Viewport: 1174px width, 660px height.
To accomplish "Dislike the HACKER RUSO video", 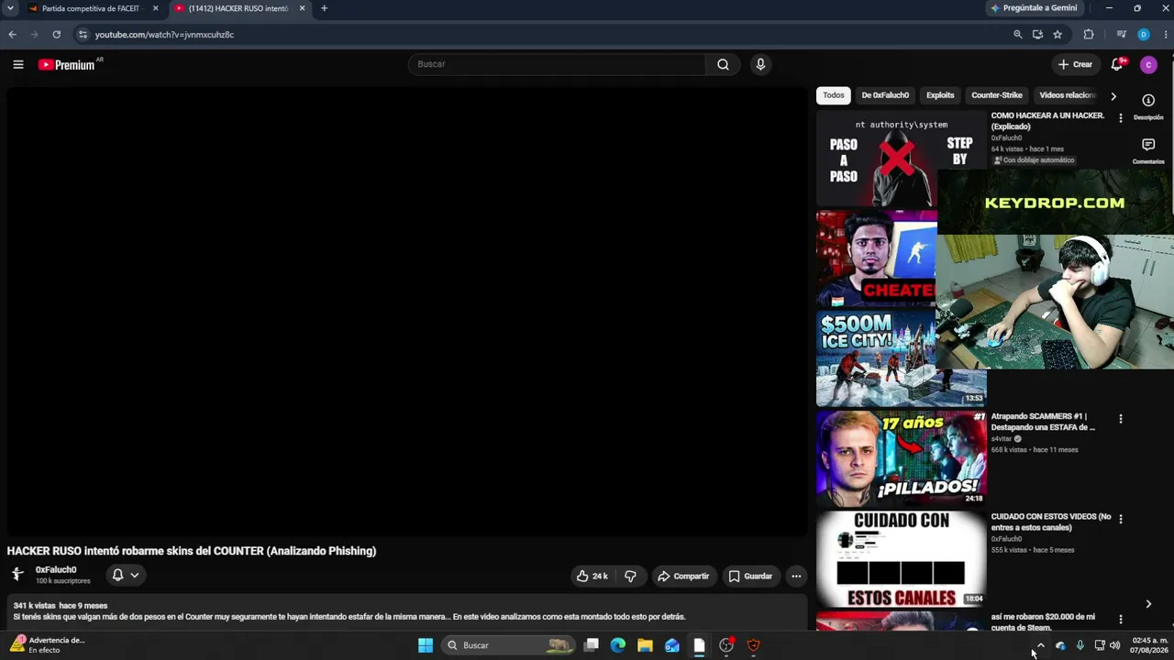I will pyautogui.click(x=630, y=576).
